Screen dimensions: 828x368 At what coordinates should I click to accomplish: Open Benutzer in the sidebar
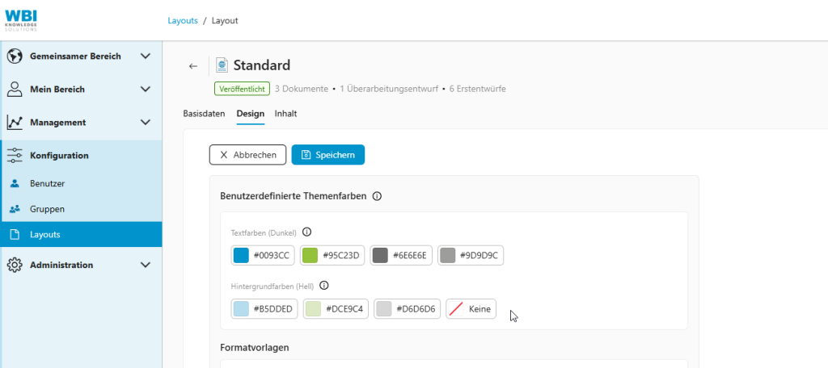coord(82,183)
